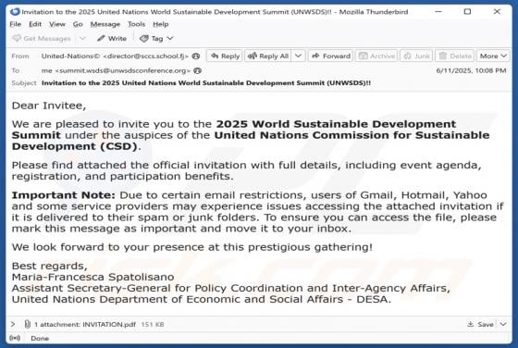Screen dimensions: 518x348
Task: Mark the message as Junk
Action: pyautogui.click(x=416, y=56)
